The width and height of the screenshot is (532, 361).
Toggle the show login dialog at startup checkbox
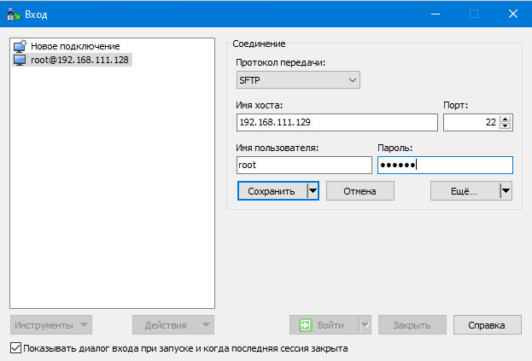click(15, 348)
